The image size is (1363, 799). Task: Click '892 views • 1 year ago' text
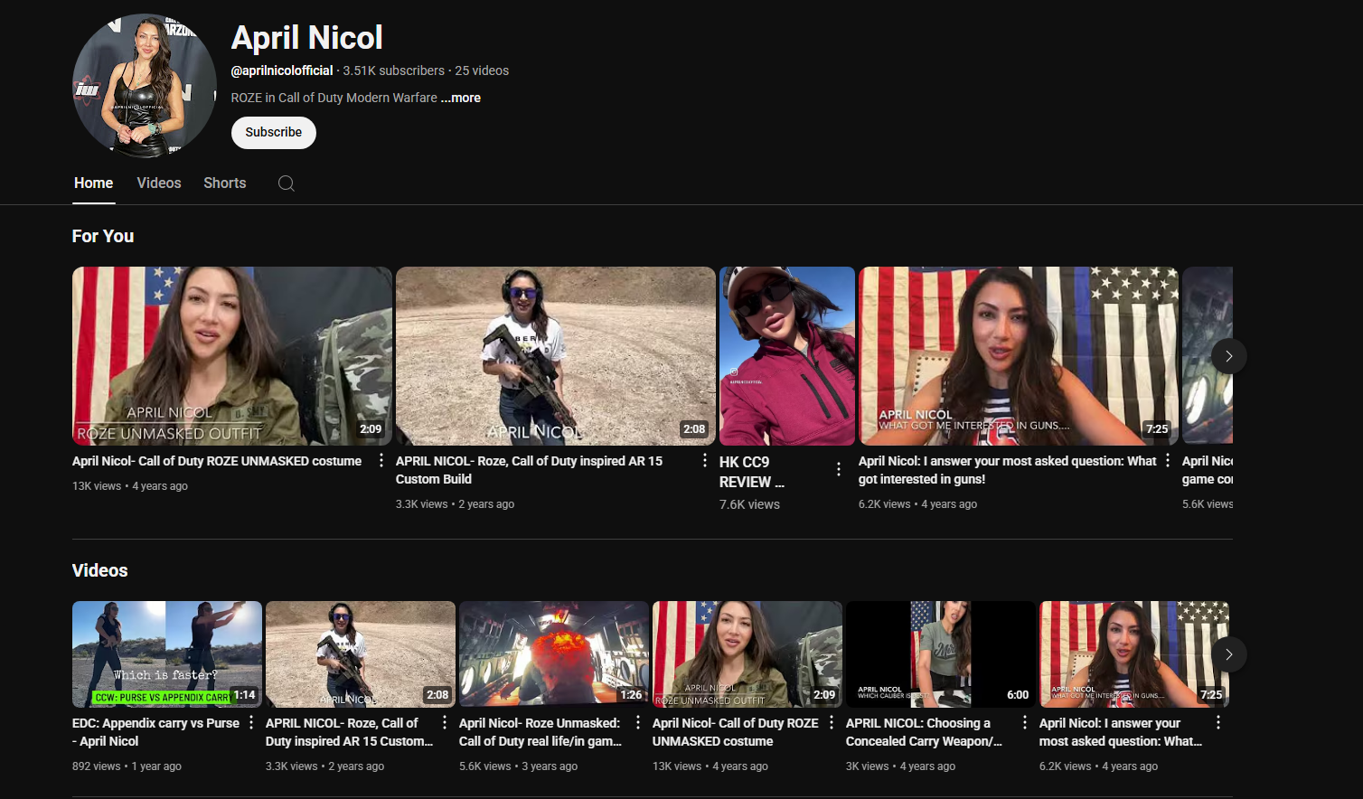[x=127, y=766]
